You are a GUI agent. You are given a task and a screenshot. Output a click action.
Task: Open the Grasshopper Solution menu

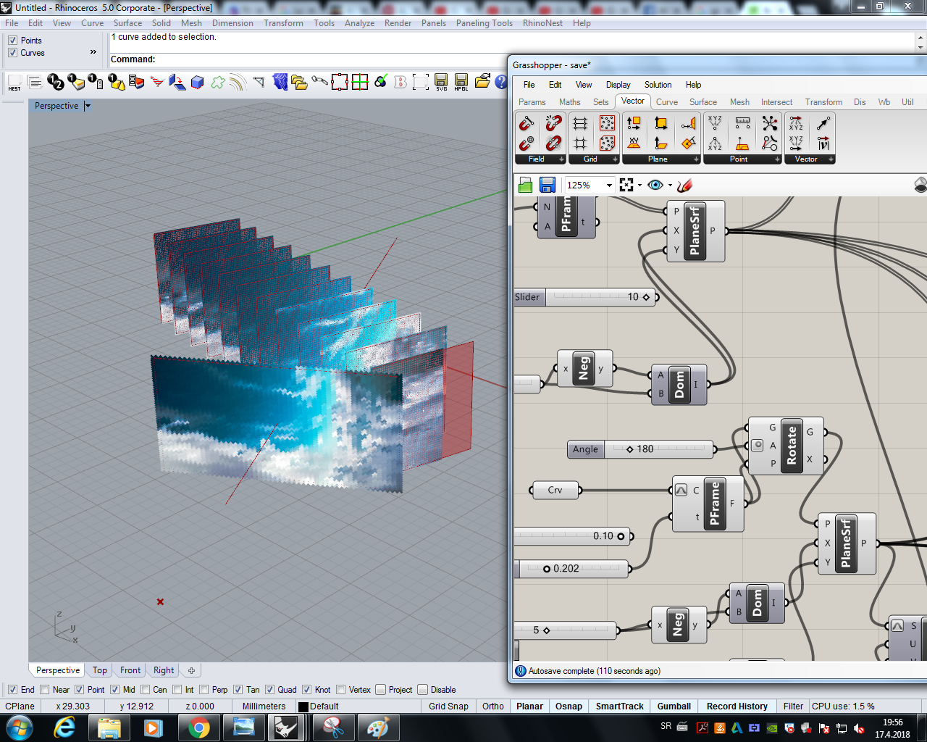(658, 85)
